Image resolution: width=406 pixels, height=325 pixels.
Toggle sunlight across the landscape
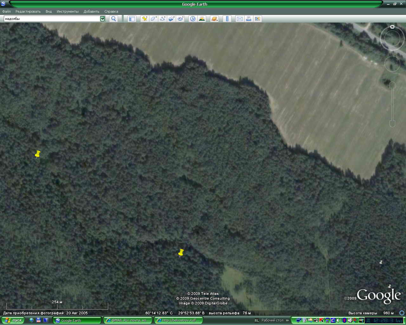[x=202, y=19]
